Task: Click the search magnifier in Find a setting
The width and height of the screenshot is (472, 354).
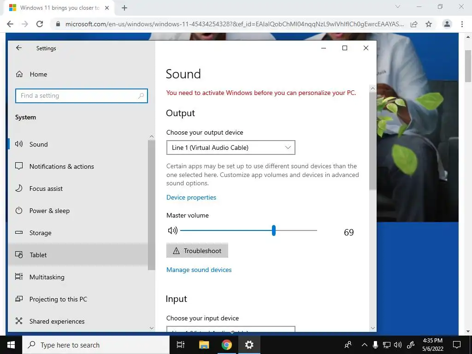Action: [x=141, y=96]
